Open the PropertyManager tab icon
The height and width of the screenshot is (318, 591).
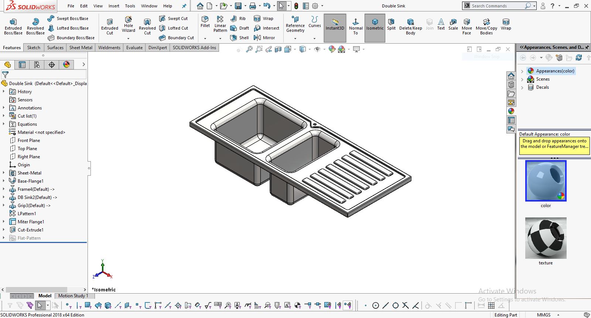(x=22, y=65)
